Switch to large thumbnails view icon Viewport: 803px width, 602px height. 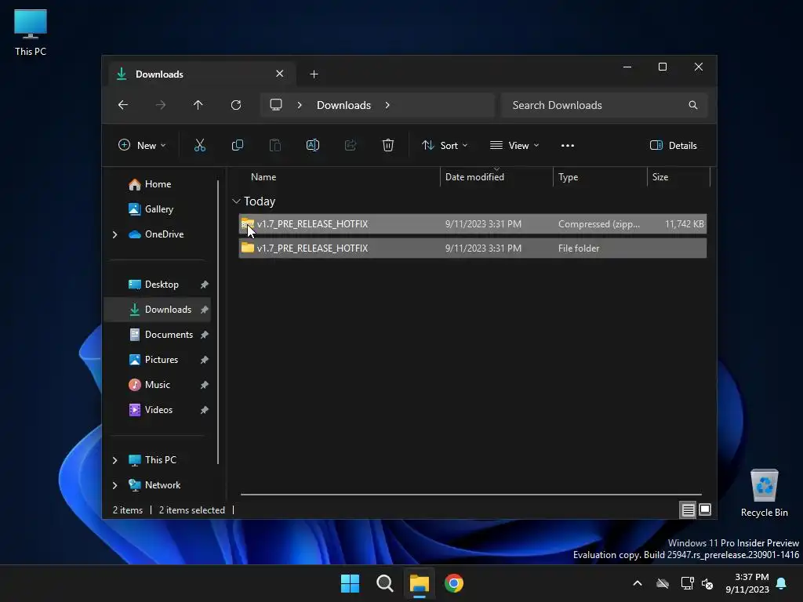click(x=705, y=510)
